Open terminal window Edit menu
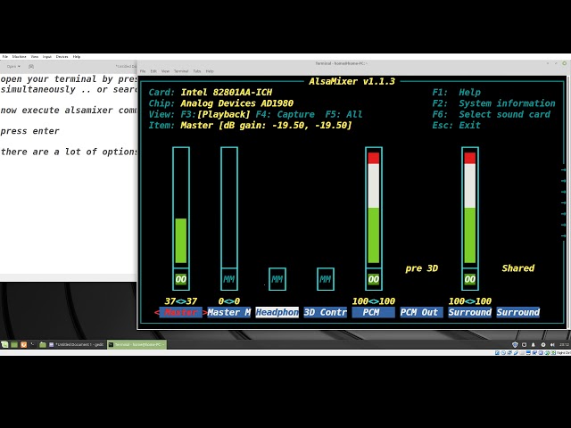This screenshot has width=571, height=428. (x=153, y=71)
